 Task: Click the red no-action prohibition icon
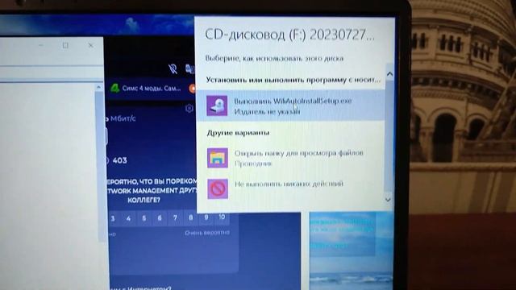tap(217, 188)
